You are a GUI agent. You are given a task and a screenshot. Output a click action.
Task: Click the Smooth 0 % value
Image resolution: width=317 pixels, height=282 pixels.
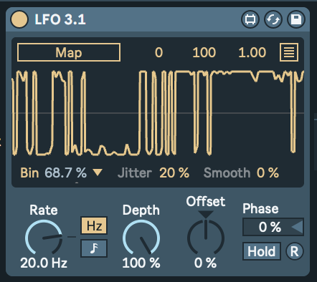268,172
